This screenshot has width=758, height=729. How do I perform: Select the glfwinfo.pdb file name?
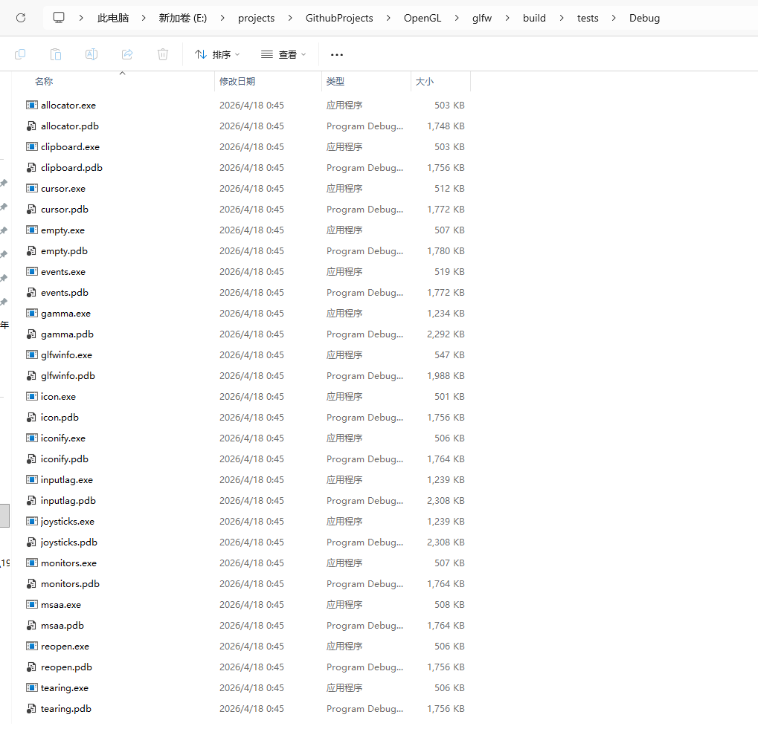(68, 375)
